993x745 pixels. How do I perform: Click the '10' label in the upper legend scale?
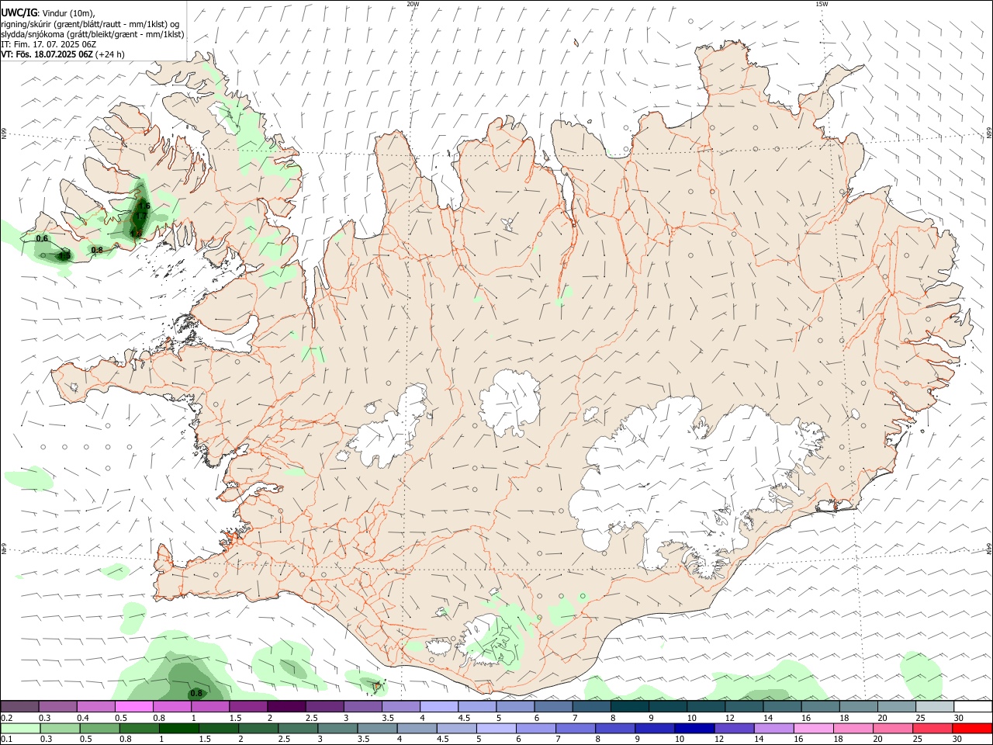691,718
